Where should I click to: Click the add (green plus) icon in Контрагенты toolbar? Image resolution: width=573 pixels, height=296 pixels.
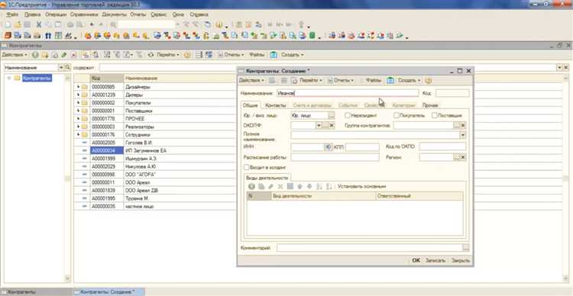pyautogui.click(x=35, y=55)
